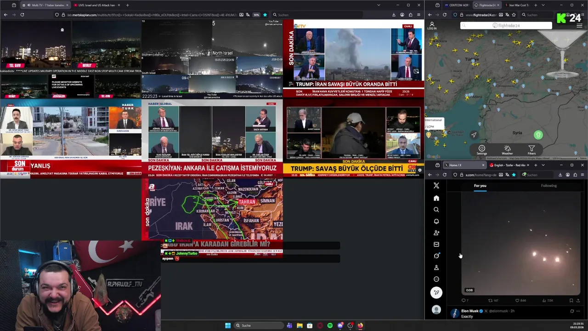
Task: Click Flightradar24 location arrow button
Action: tap(474, 135)
